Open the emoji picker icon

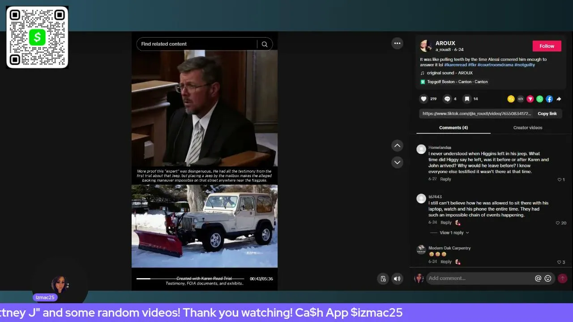[548, 278]
